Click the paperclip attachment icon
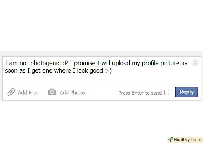 pos(11,92)
